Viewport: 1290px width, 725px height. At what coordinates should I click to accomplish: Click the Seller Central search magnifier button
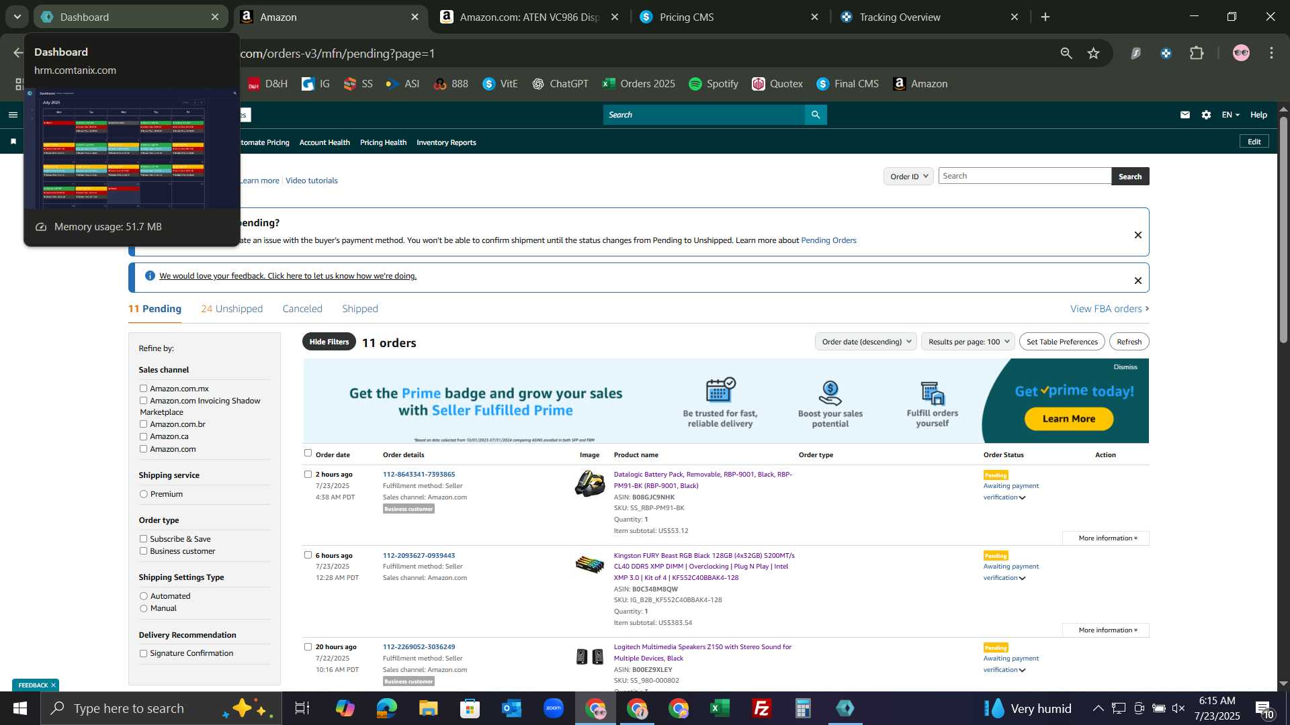pyautogui.click(x=816, y=115)
